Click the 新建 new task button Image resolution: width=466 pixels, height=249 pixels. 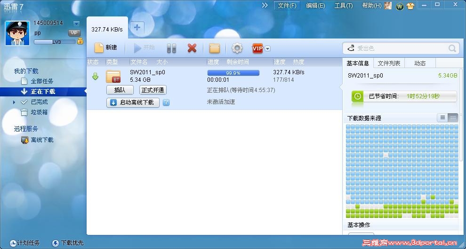tap(106, 48)
